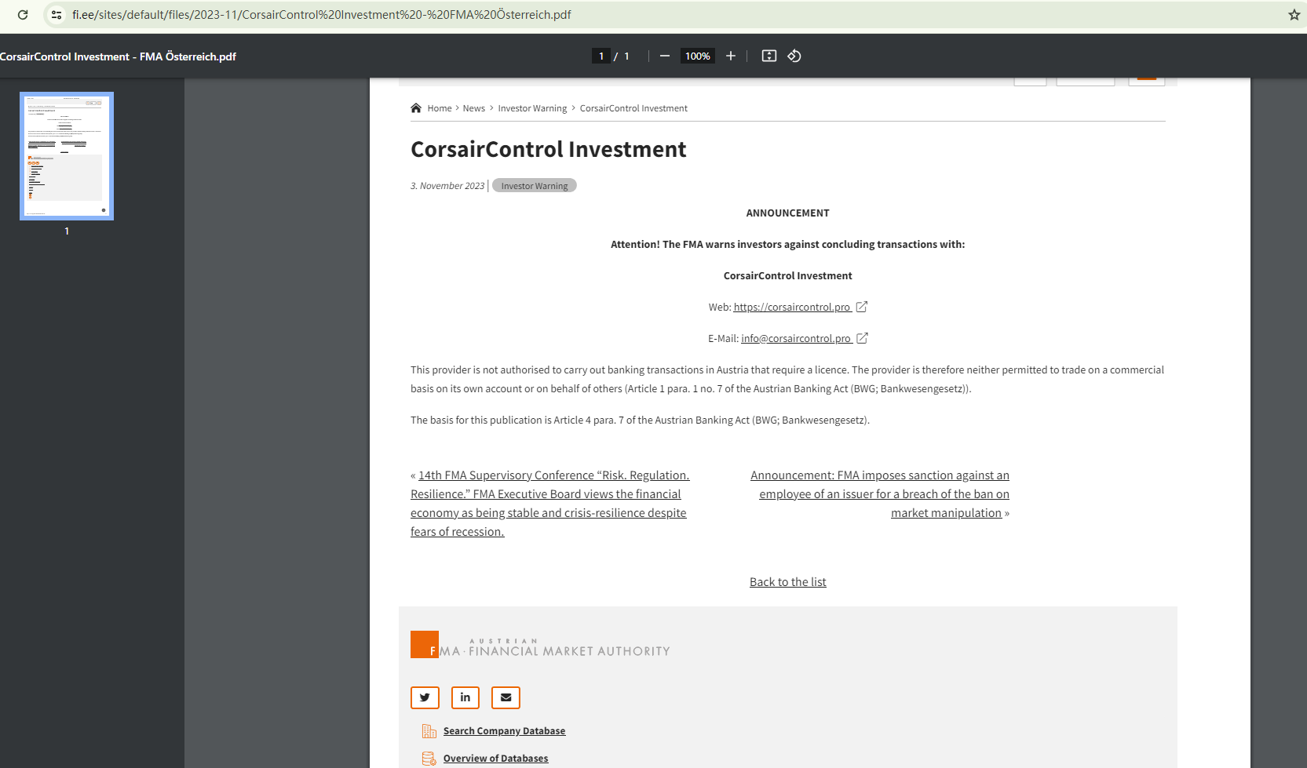
Task: Reload the page with the refresh icon
Action: (x=23, y=15)
